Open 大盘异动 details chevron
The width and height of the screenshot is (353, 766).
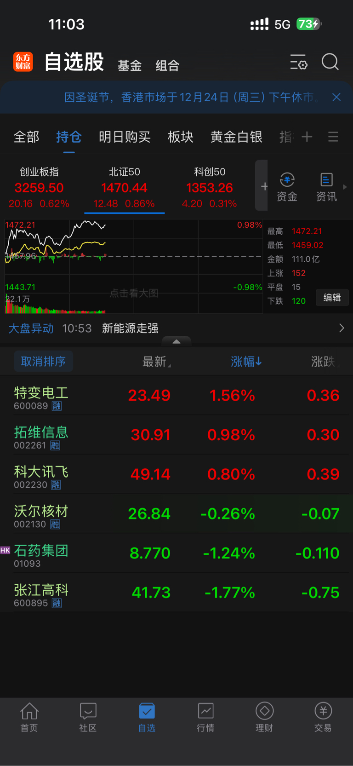[342, 328]
